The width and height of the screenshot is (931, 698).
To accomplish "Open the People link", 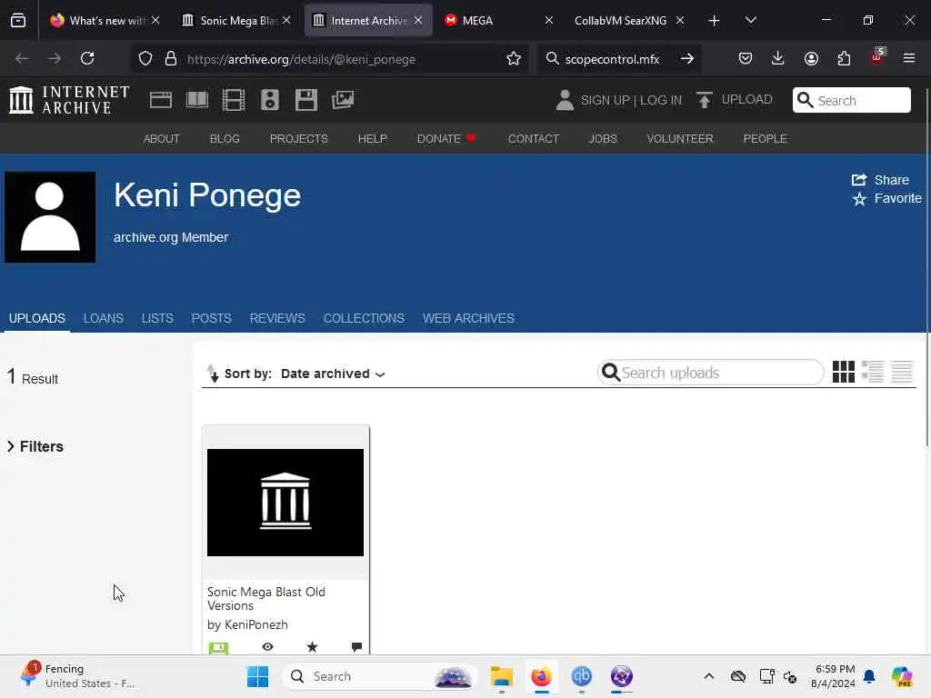I will pos(765,138).
